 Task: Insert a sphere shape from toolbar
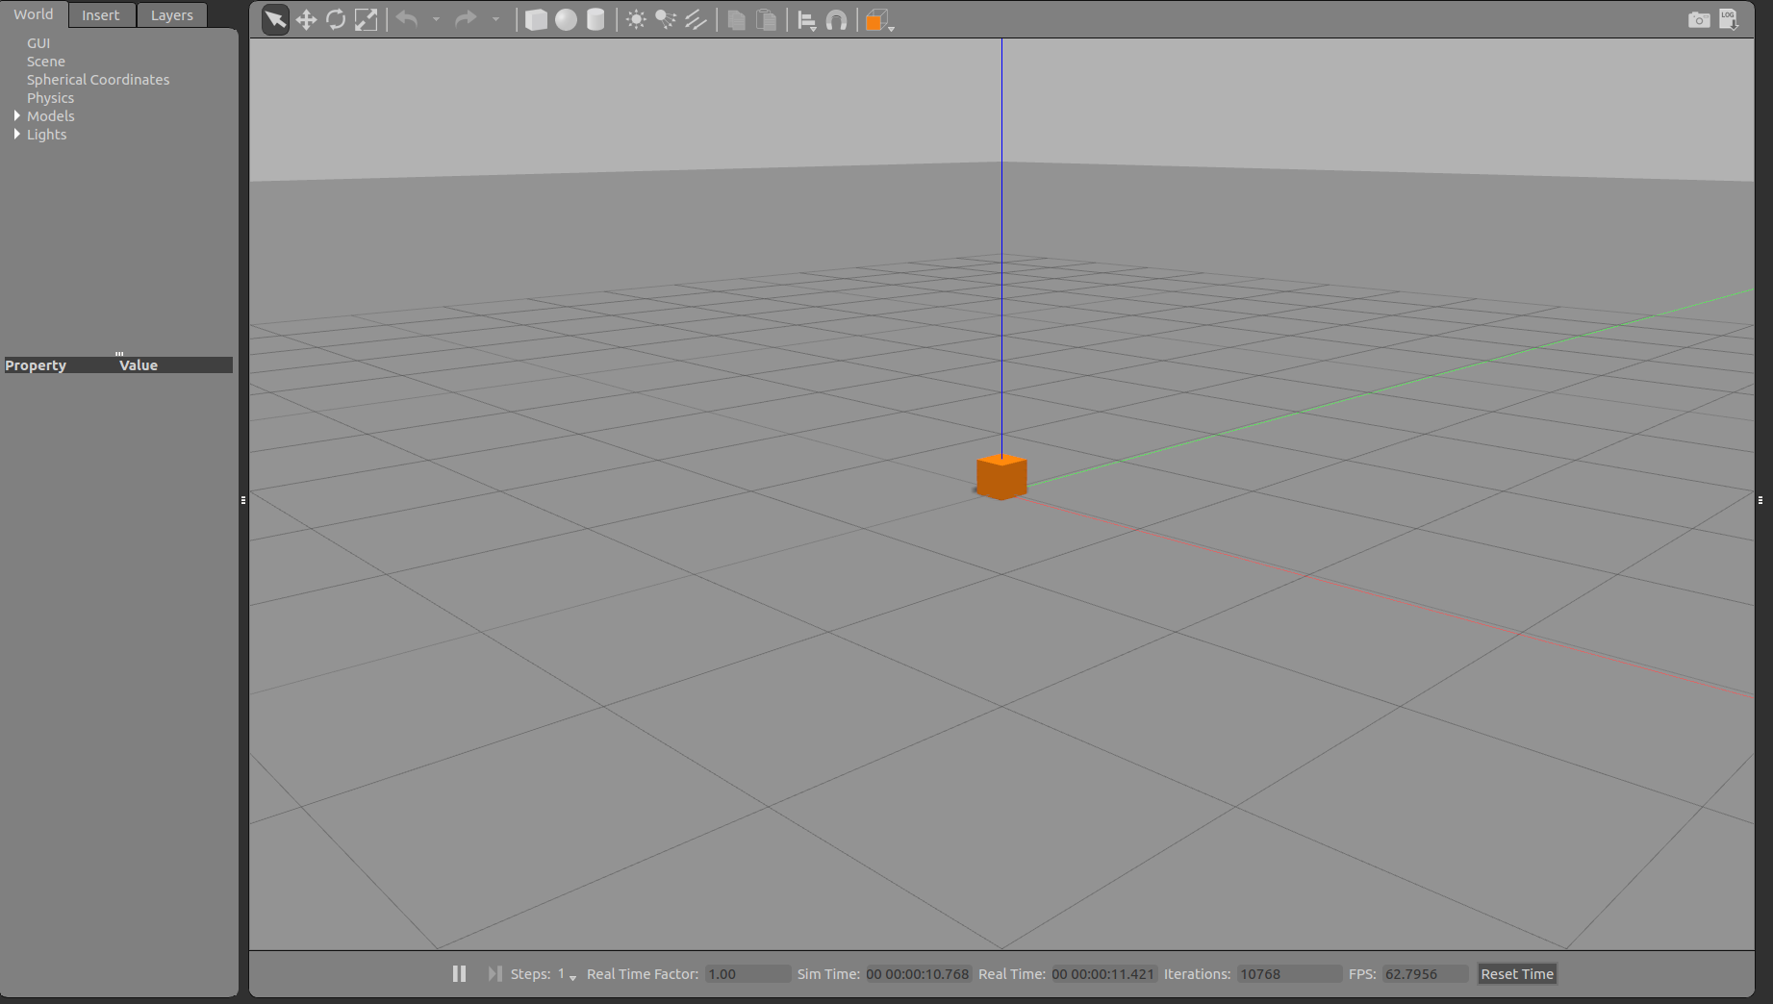tap(566, 20)
